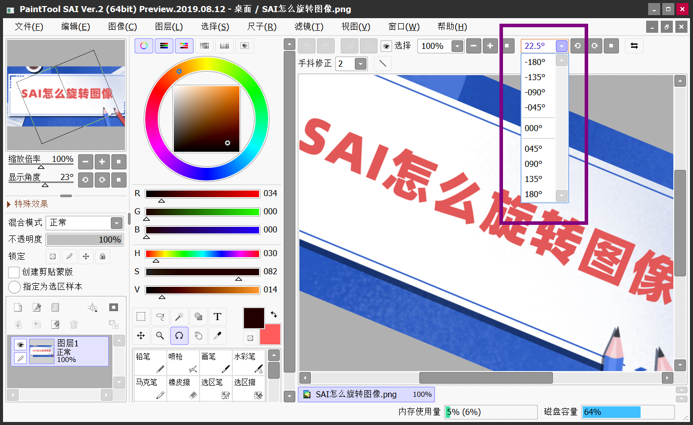
Task: Select the magic wand tool
Action: (179, 317)
